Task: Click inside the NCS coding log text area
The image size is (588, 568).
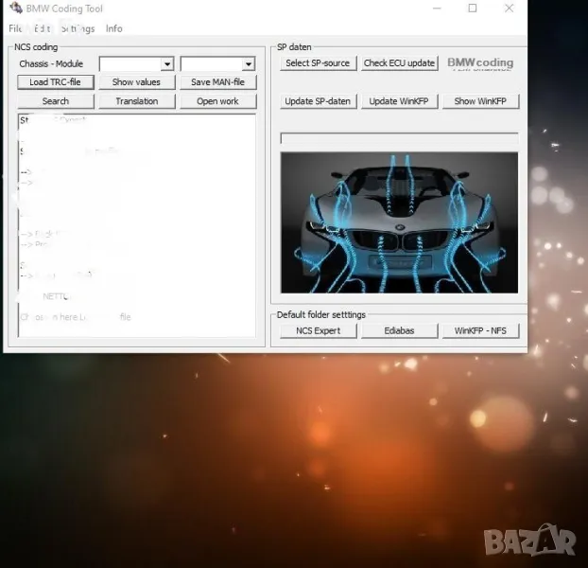Action: [137, 225]
